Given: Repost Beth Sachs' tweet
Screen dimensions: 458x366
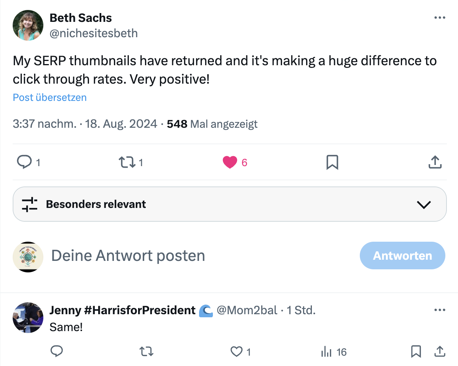Looking at the screenshot, I should click(127, 162).
